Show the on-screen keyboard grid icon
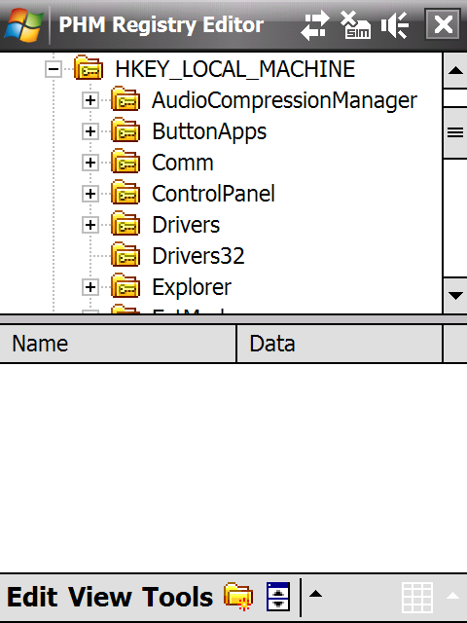This screenshot has height=623, width=467. point(417,598)
